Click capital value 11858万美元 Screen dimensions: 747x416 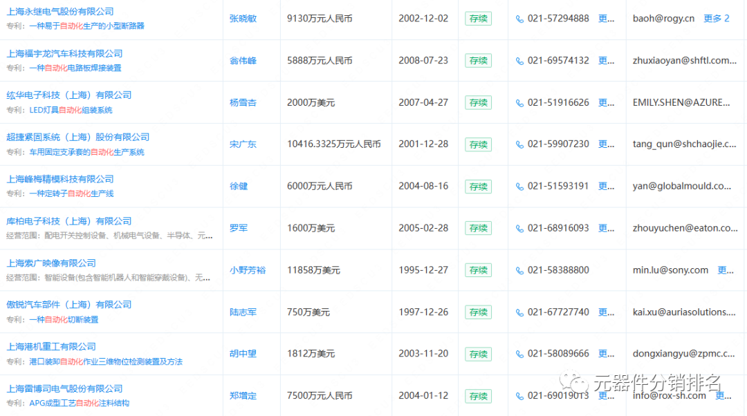(313, 270)
